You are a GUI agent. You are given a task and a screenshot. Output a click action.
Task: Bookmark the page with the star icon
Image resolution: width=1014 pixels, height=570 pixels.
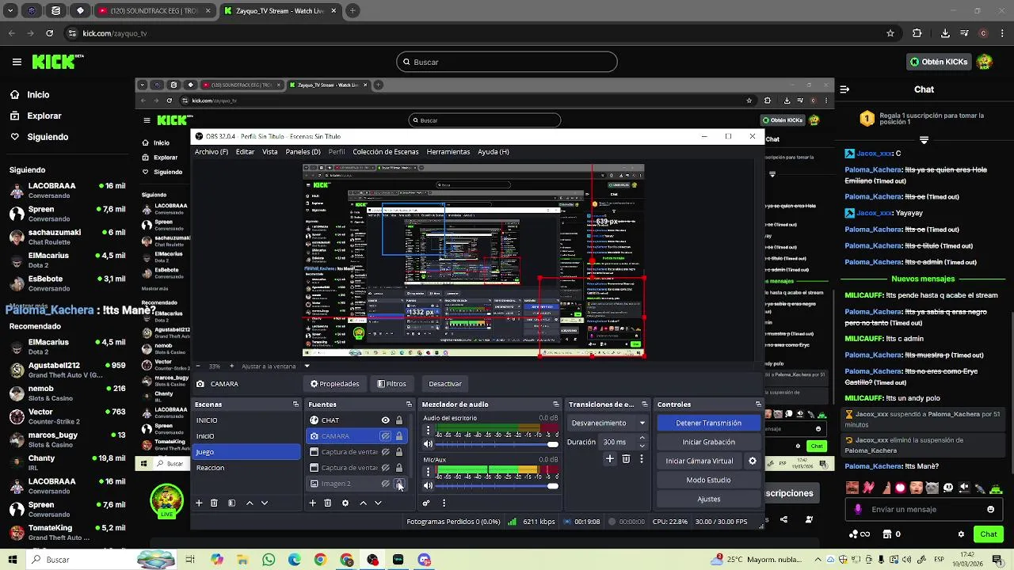890,33
